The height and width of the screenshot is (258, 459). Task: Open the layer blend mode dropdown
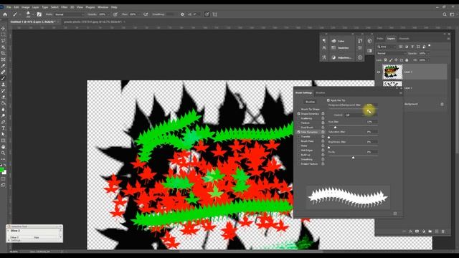[x=392, y=54]
